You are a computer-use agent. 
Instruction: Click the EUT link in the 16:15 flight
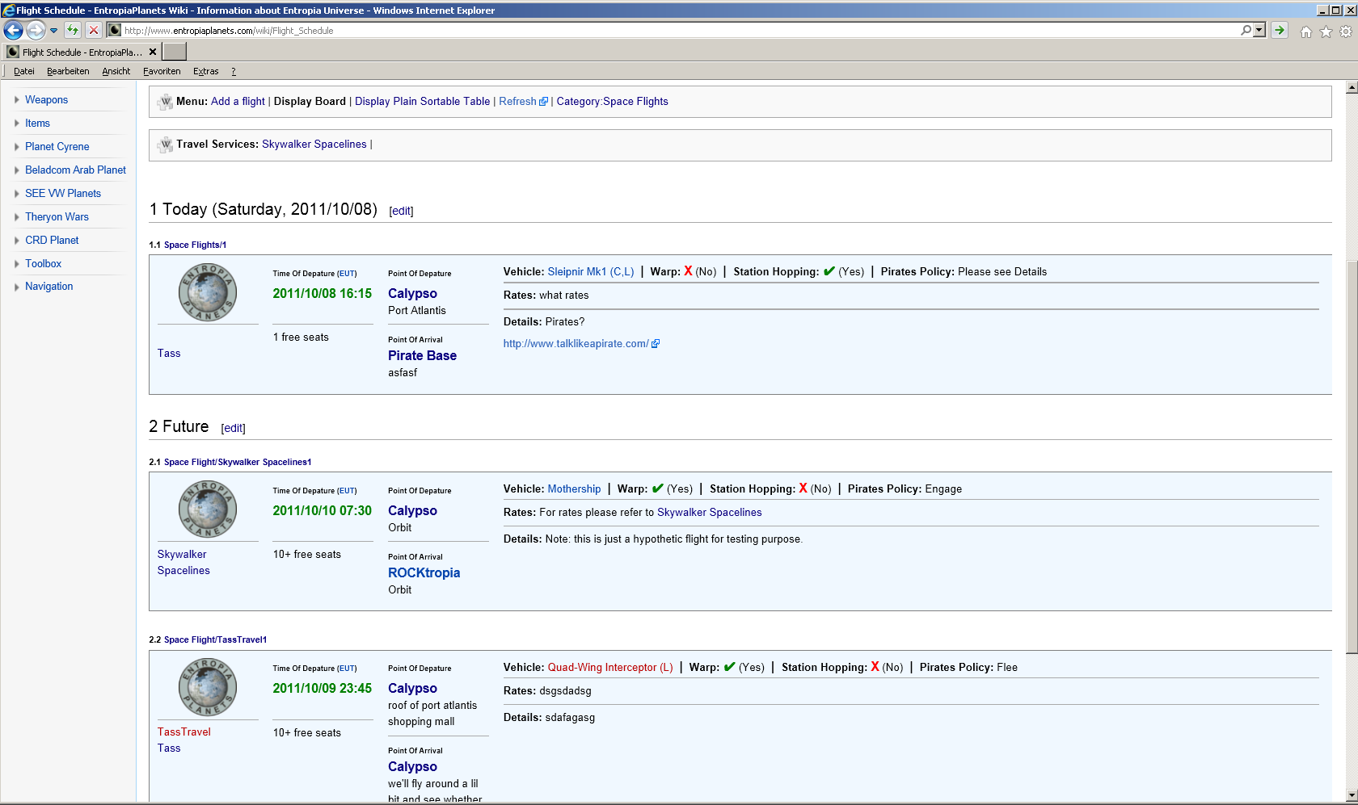tap(347, 274)
